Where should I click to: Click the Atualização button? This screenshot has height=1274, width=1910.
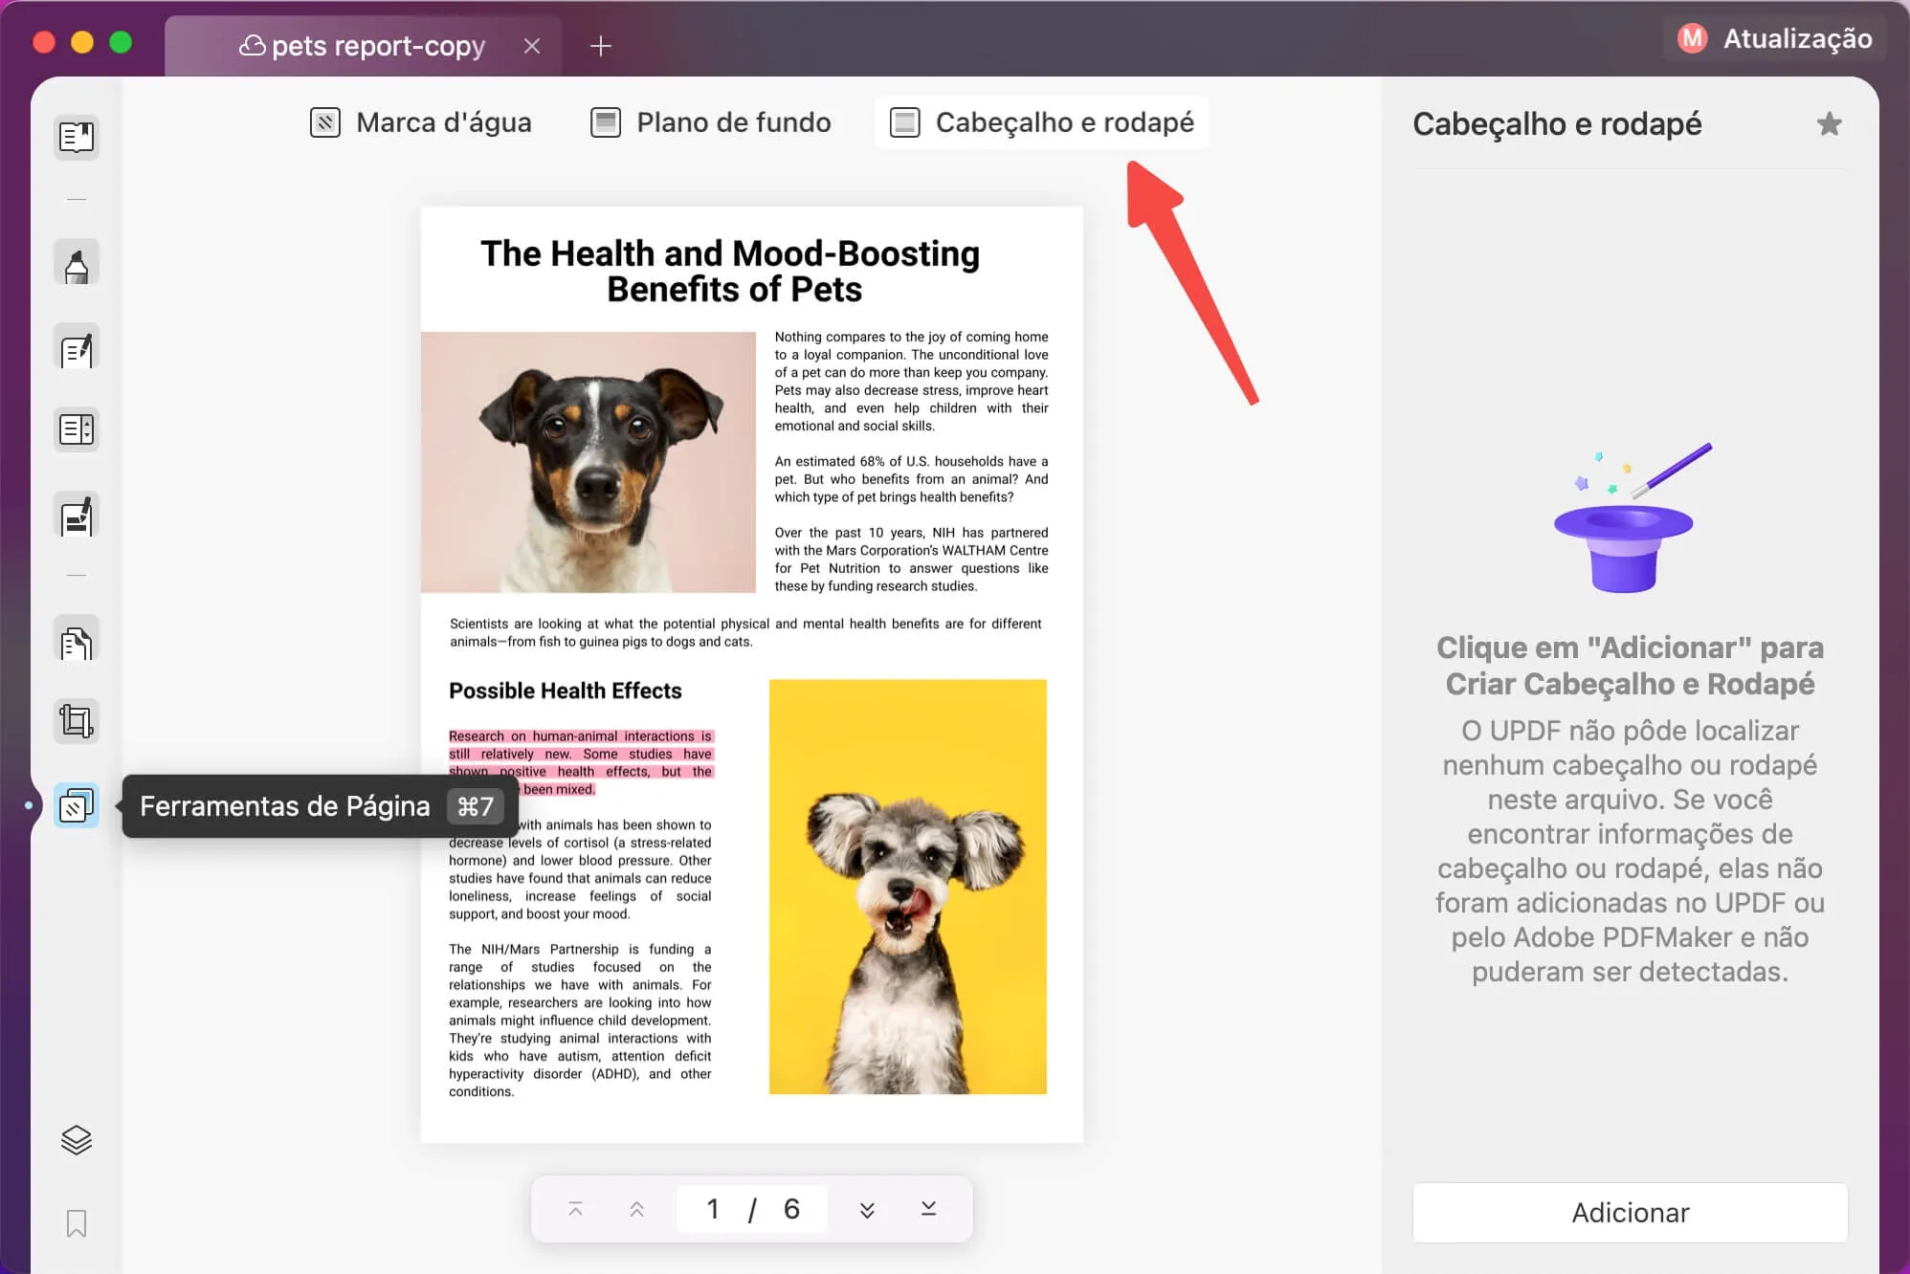click(x=1775, y=38)
